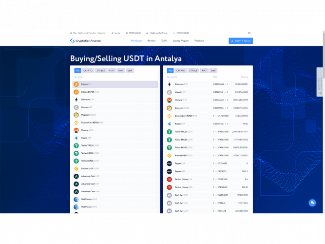325x244 pixels.
Task: Click the phone icon in the top contact bar
Action: coord(174,33)
